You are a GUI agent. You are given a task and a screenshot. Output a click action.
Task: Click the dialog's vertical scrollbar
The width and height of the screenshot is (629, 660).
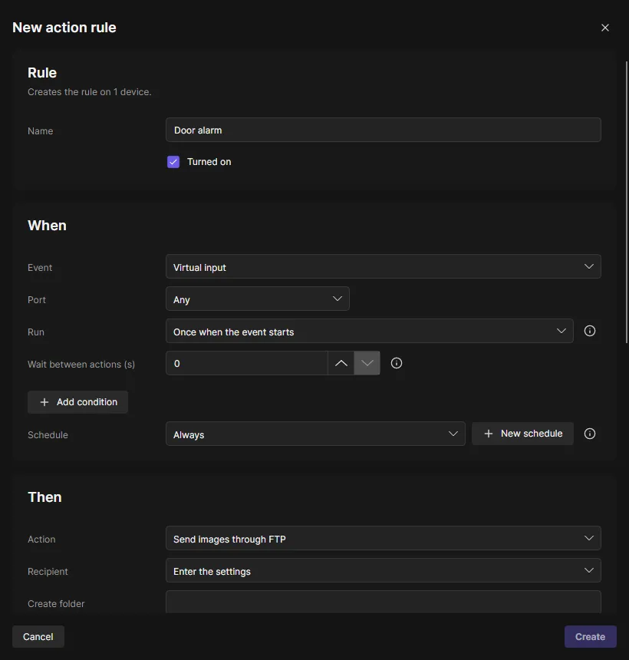pyautogui.click(x=627, y=202)
